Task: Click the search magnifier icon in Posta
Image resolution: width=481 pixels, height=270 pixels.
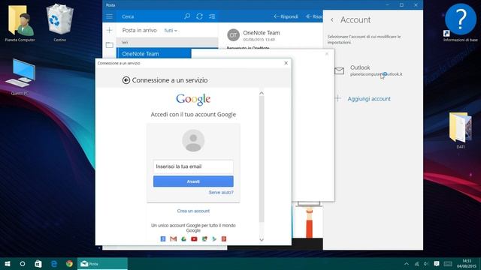Action: click(187, 16)
